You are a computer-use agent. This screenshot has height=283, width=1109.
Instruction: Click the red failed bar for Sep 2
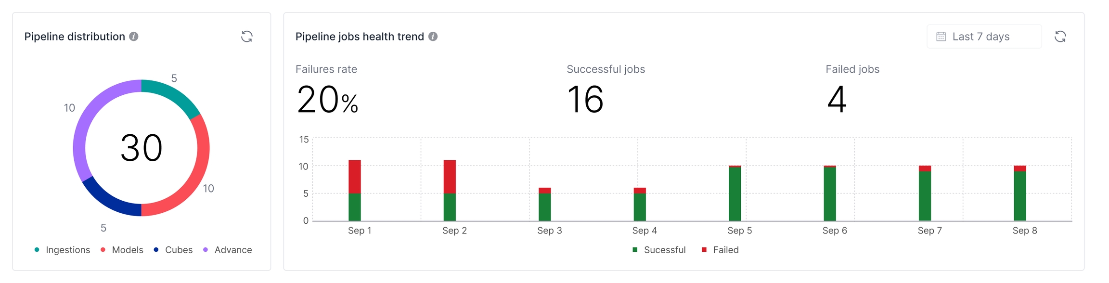tap(450, 177)
